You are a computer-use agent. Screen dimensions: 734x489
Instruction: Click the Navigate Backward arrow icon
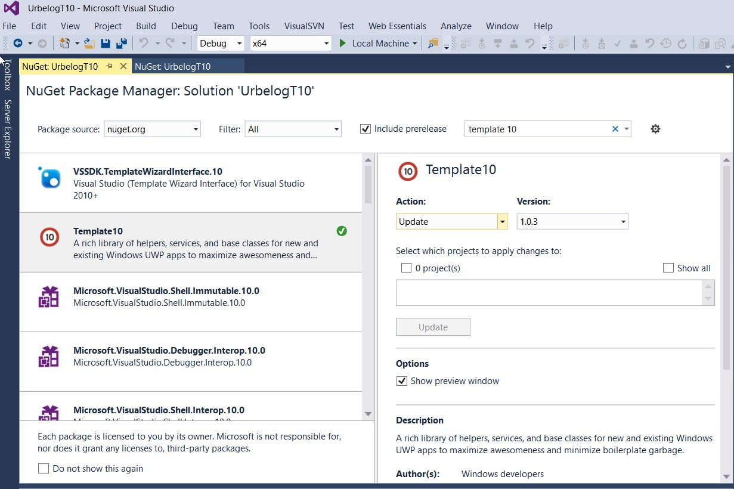(17, 43)
